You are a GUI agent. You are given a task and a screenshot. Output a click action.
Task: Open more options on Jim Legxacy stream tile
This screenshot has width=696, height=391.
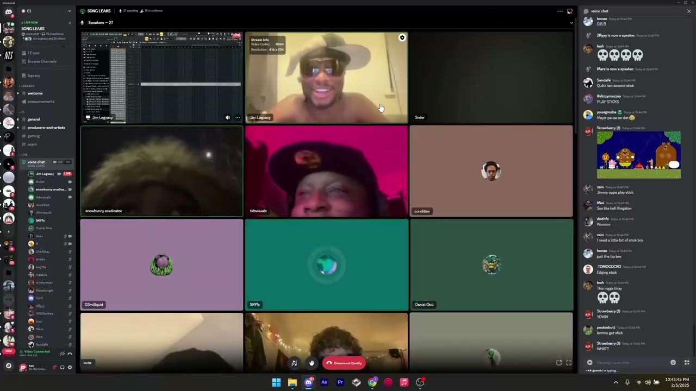pyautogui.click(x=238, y=117)
